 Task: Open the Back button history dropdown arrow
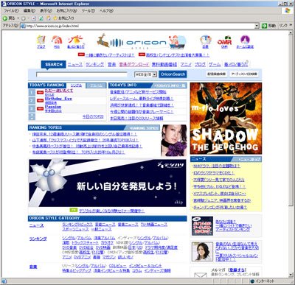[x=18, y=18]
